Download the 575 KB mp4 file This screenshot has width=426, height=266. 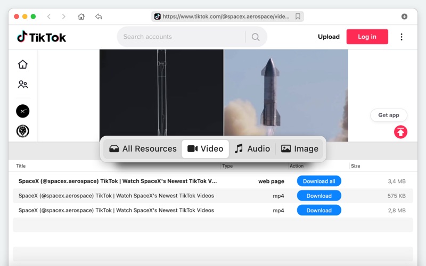(319, 196)
